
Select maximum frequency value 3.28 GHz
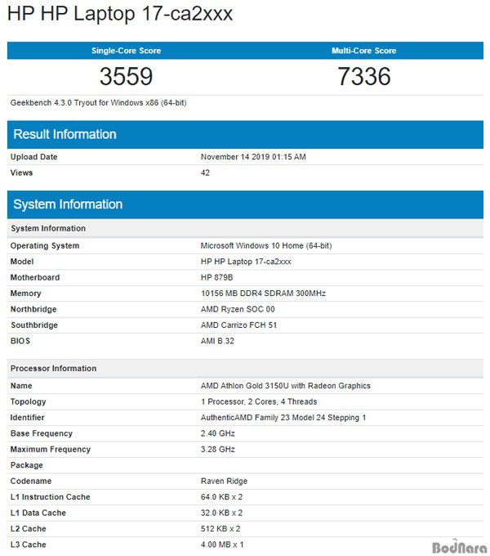tap(218, 450)
